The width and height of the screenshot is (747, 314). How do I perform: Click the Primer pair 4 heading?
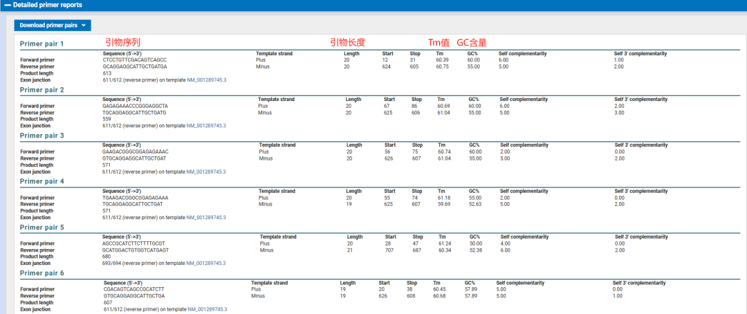(x=42, y=181)
